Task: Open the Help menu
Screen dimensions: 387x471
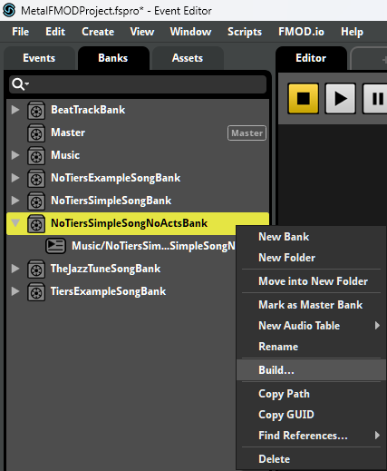Action: click(x=352, y=32)
